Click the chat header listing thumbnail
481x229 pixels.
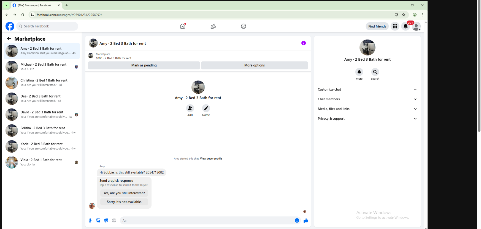(93, 43)
